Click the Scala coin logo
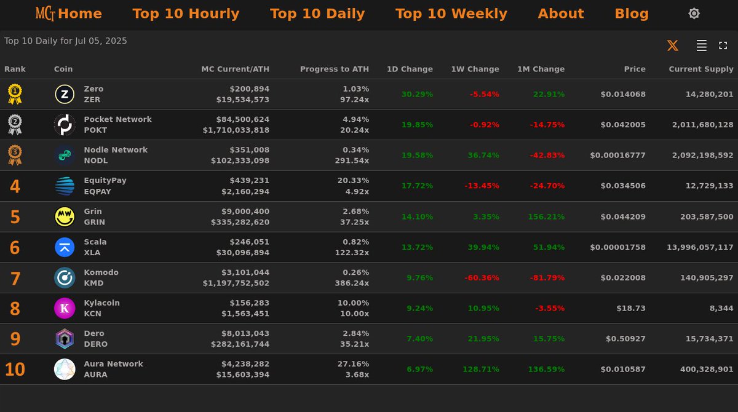This screenshot has width=738, height=412. pos(65,247)
